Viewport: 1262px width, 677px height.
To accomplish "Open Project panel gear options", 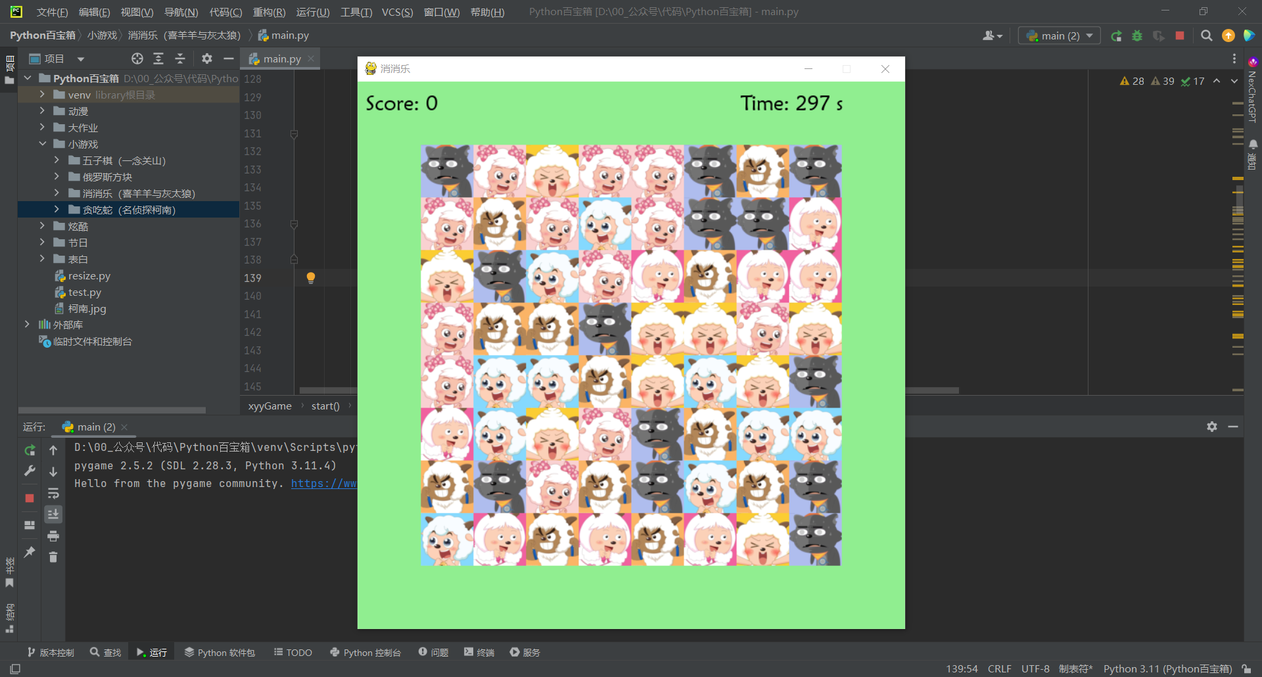I will click(x=207, y=59).
